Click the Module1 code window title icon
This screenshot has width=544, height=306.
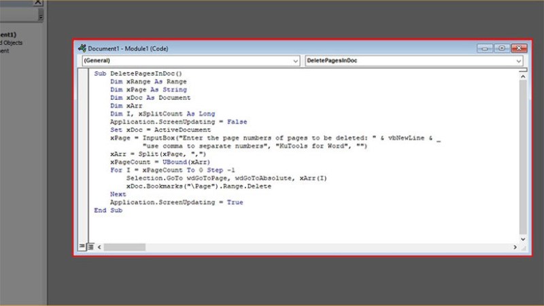coord(82,48)
